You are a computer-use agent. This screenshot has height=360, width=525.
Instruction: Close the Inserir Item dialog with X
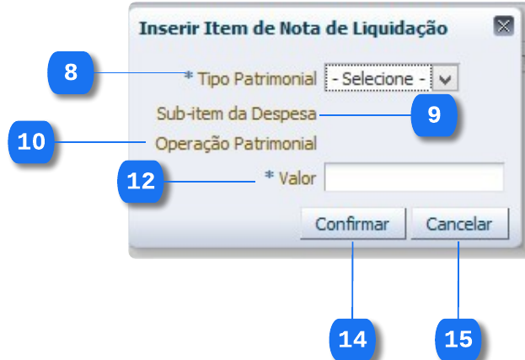(x=504, y=26)
